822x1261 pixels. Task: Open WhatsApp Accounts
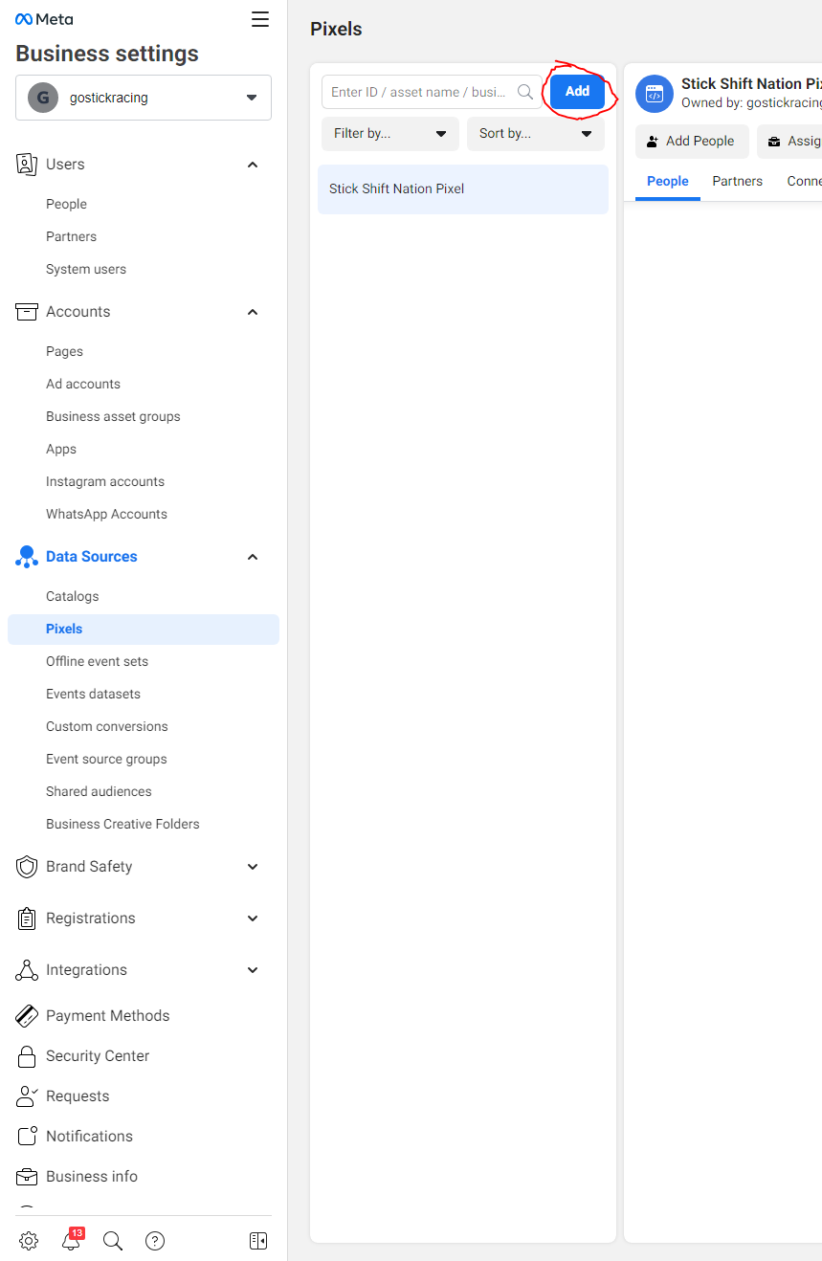(106, 515)
